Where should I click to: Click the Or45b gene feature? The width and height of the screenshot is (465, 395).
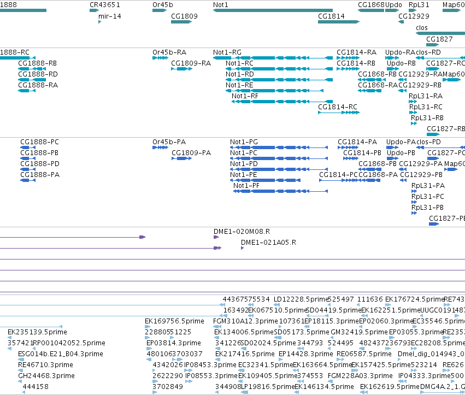point(160,10)
